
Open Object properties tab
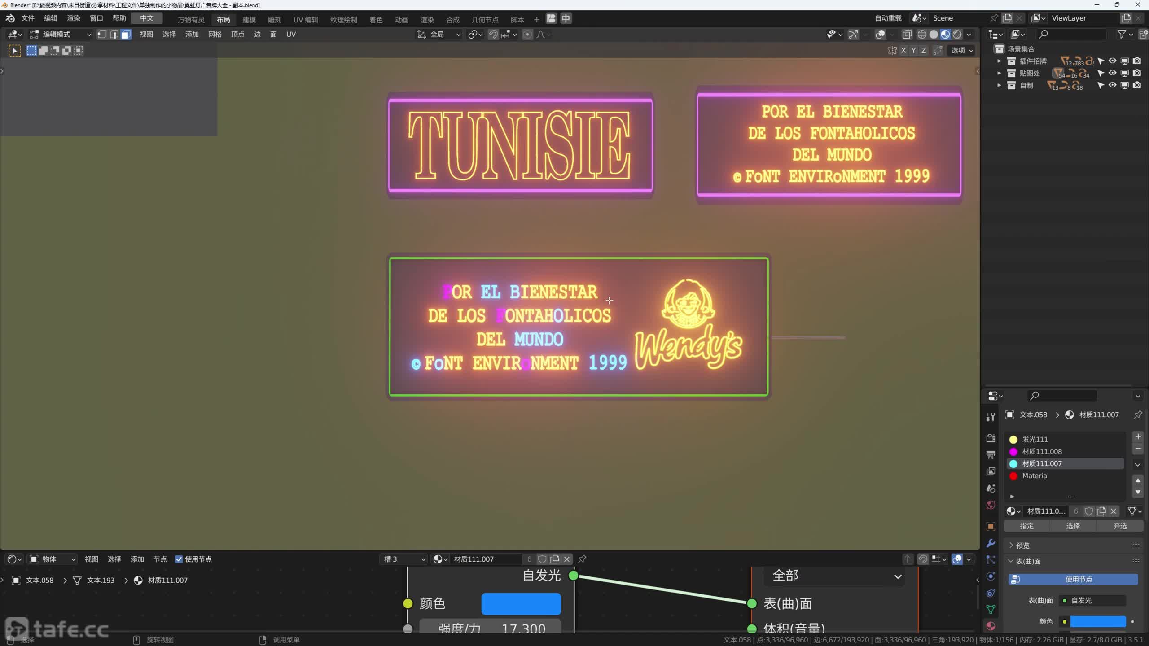(991, 526)
